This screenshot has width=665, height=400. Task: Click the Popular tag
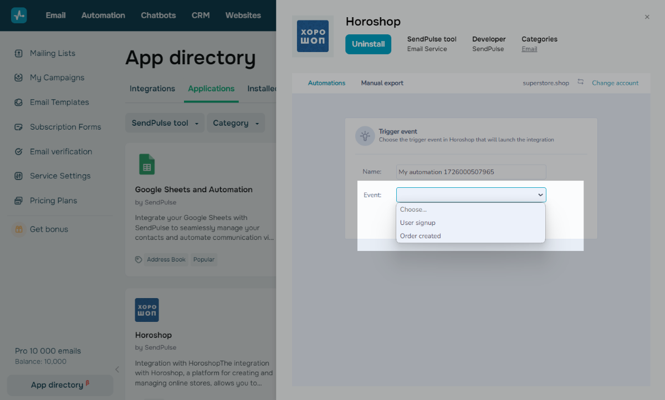click(x=204, y=259)
